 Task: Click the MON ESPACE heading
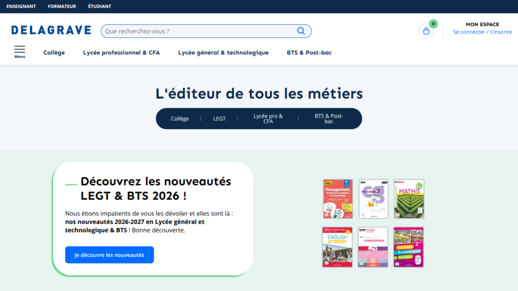[482, 24]
